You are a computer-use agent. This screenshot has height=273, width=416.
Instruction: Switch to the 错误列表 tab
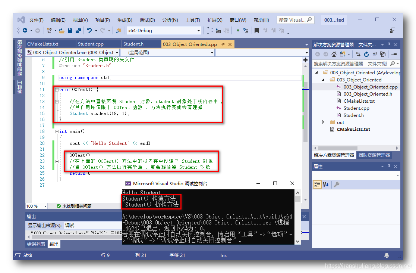click(x=36, y=244)
